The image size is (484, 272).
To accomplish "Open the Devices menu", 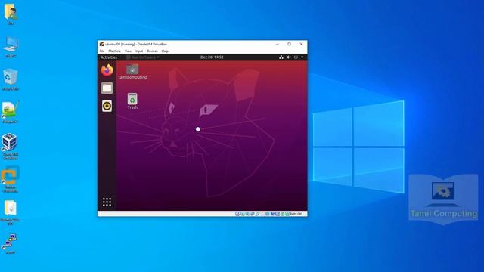I will coord(152,51).
